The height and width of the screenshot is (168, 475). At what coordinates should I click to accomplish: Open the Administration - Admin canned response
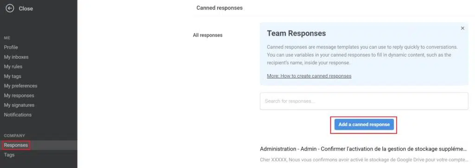[364, 149]
